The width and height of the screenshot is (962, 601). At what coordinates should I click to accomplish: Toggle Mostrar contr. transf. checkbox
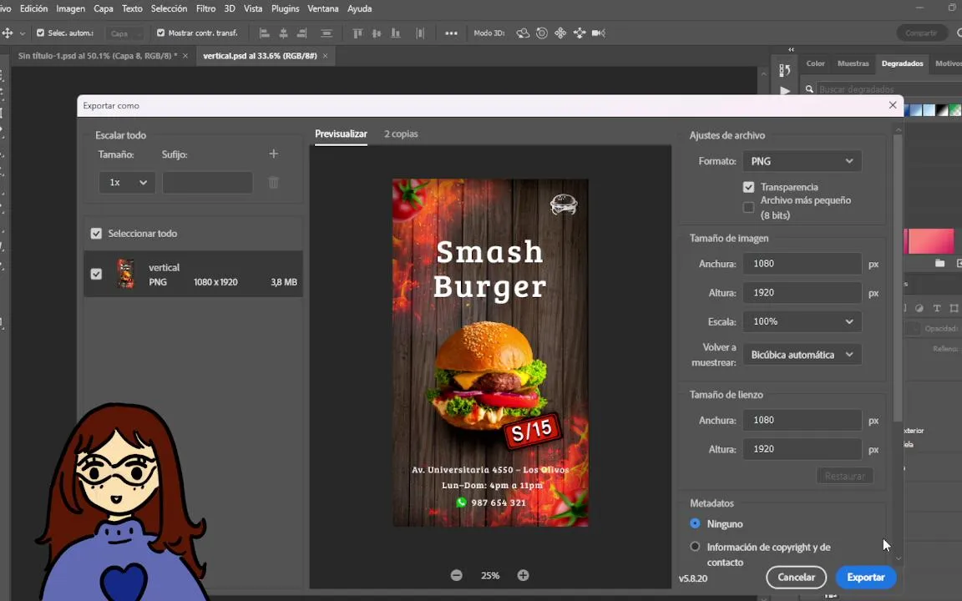click(160, 33)
